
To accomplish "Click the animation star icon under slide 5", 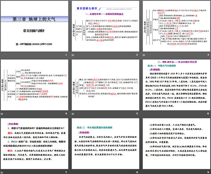I will 73,114.
